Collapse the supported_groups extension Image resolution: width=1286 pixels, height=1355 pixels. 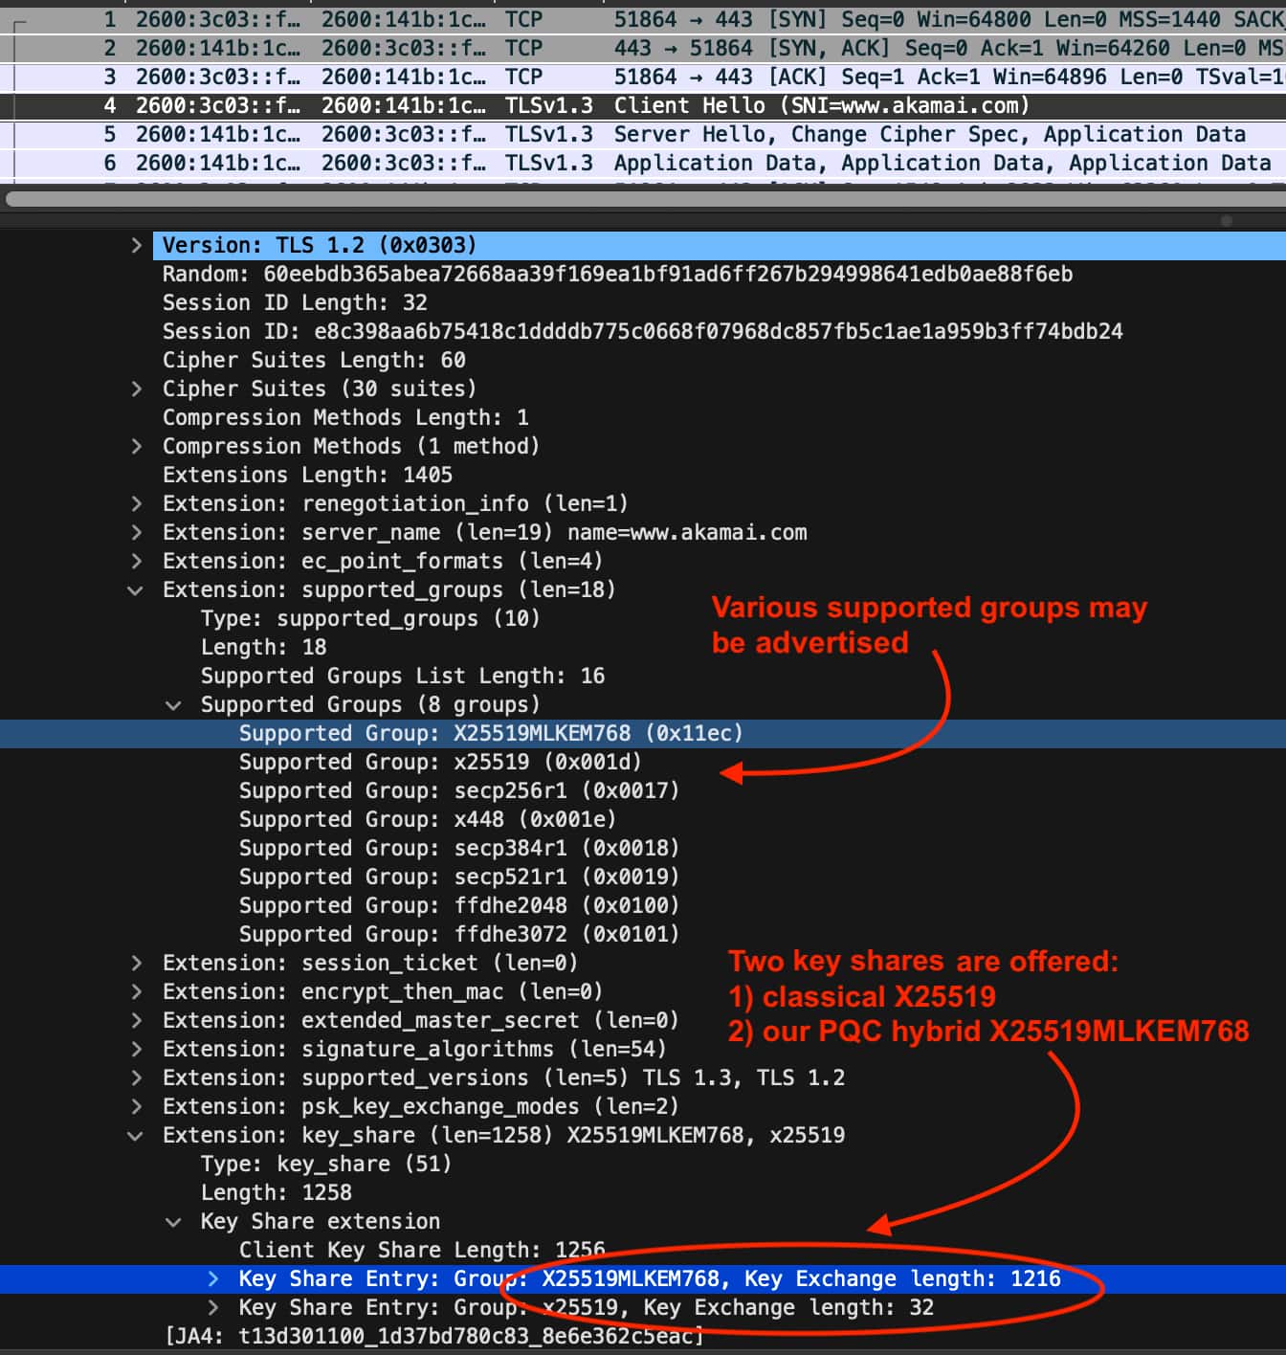136,590
